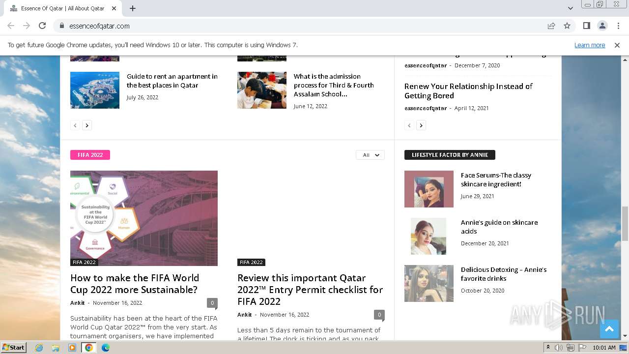The width and height of the screenshot is (629, 354).
Task: View author Ankit under sustainability article
Action: click(x=78, y=303)
